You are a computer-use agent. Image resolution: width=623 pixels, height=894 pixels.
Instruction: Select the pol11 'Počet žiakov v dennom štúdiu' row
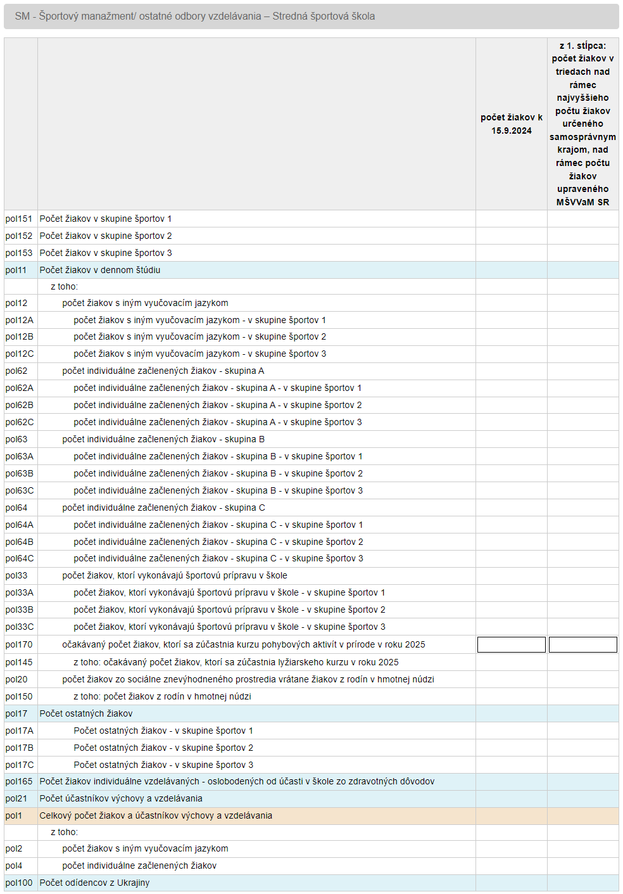coord(311,270)
